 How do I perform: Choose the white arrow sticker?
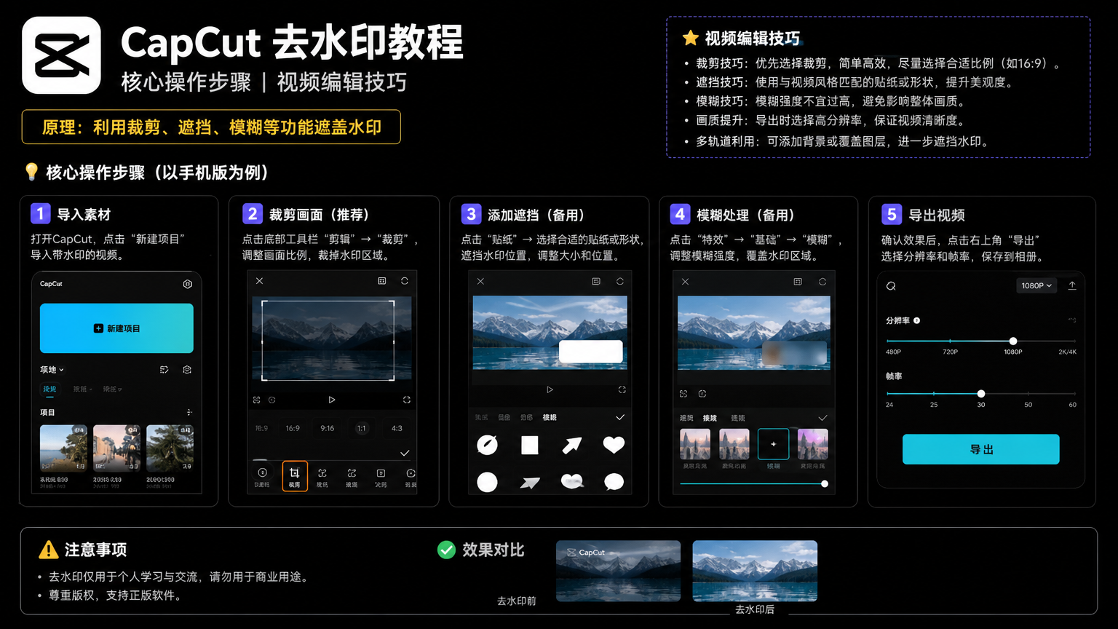[572, 445]
